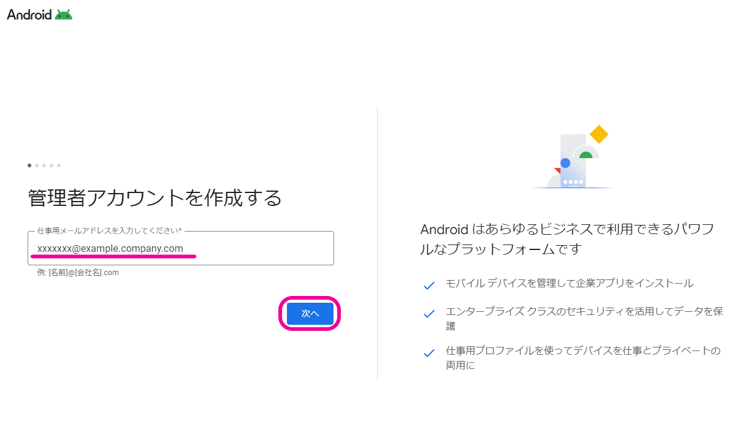751x432 pixels.
Task: Click the small red triangle in the illustration
Action: coord(557,170)
